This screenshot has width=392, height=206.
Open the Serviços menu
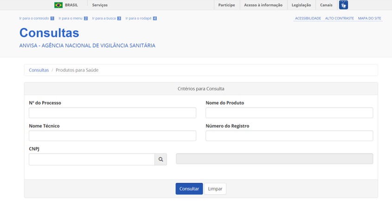(100, 5)
